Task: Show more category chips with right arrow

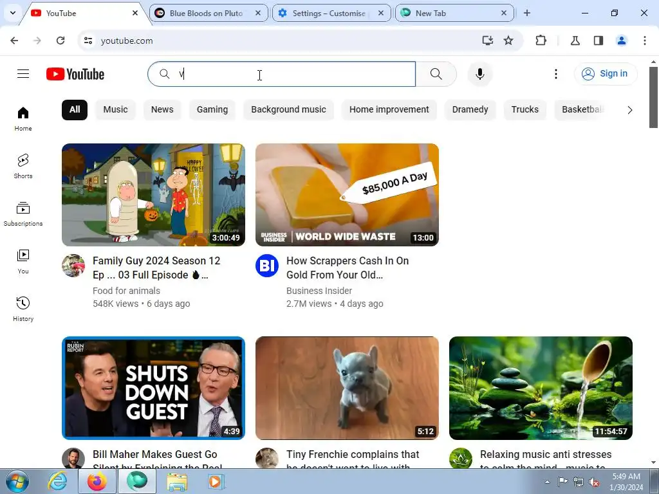Action: pyautogui.click(x=629, y=110)
